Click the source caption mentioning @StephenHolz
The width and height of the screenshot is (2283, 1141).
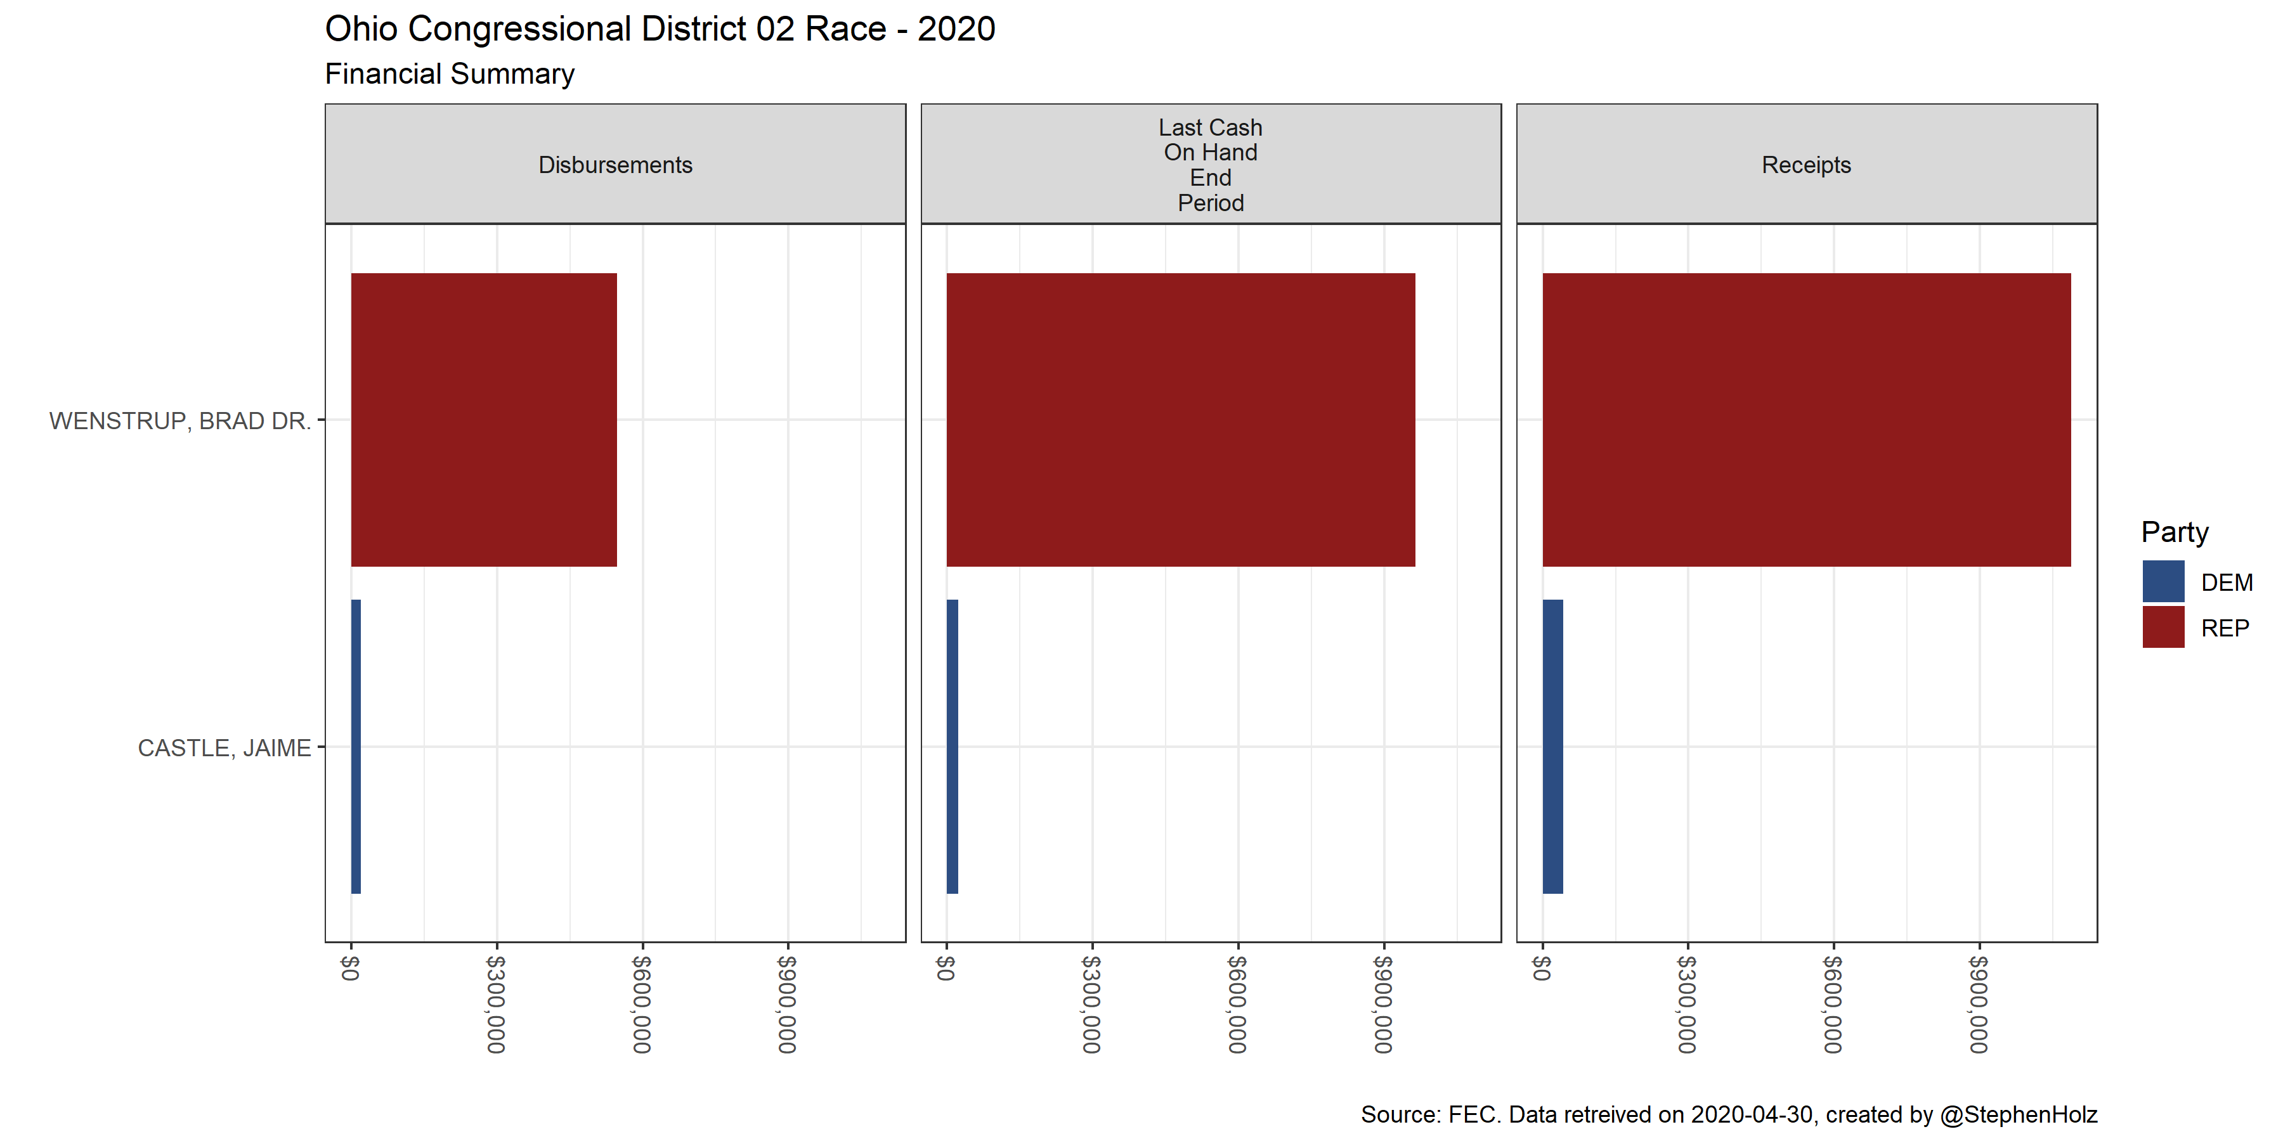1728,1114
